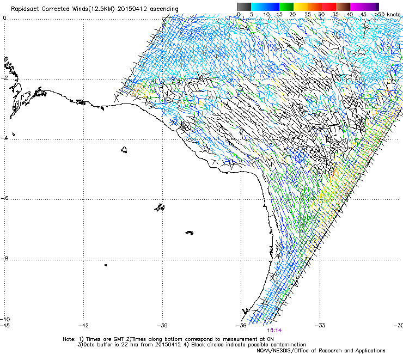Click the 'Times are GMT' note line
403x354 pixels.
tap(168, 339)
